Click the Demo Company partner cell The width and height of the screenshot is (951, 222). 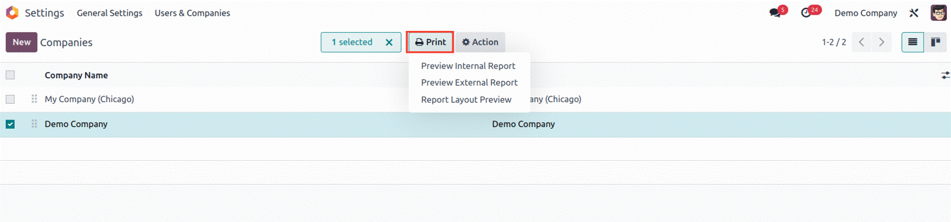523,124
